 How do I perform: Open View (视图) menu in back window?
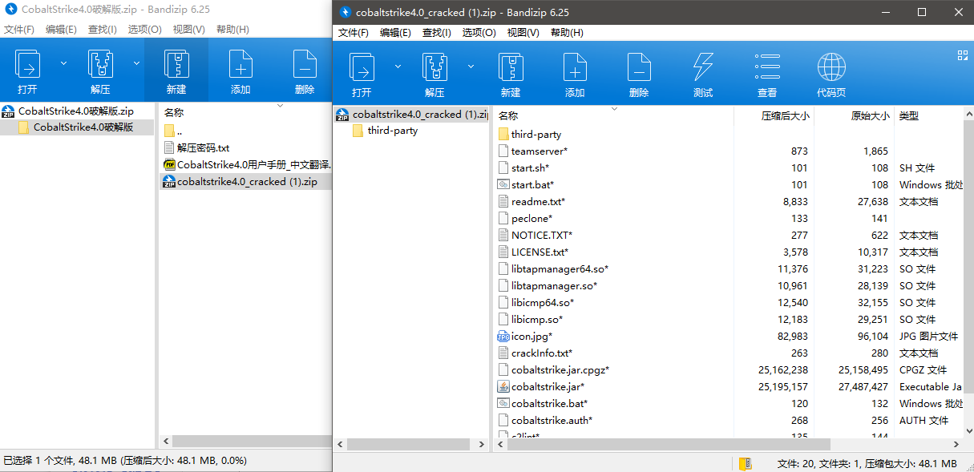click(189, 29)
